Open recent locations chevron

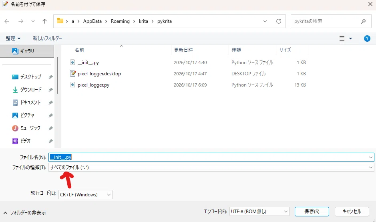pos(33,21)
